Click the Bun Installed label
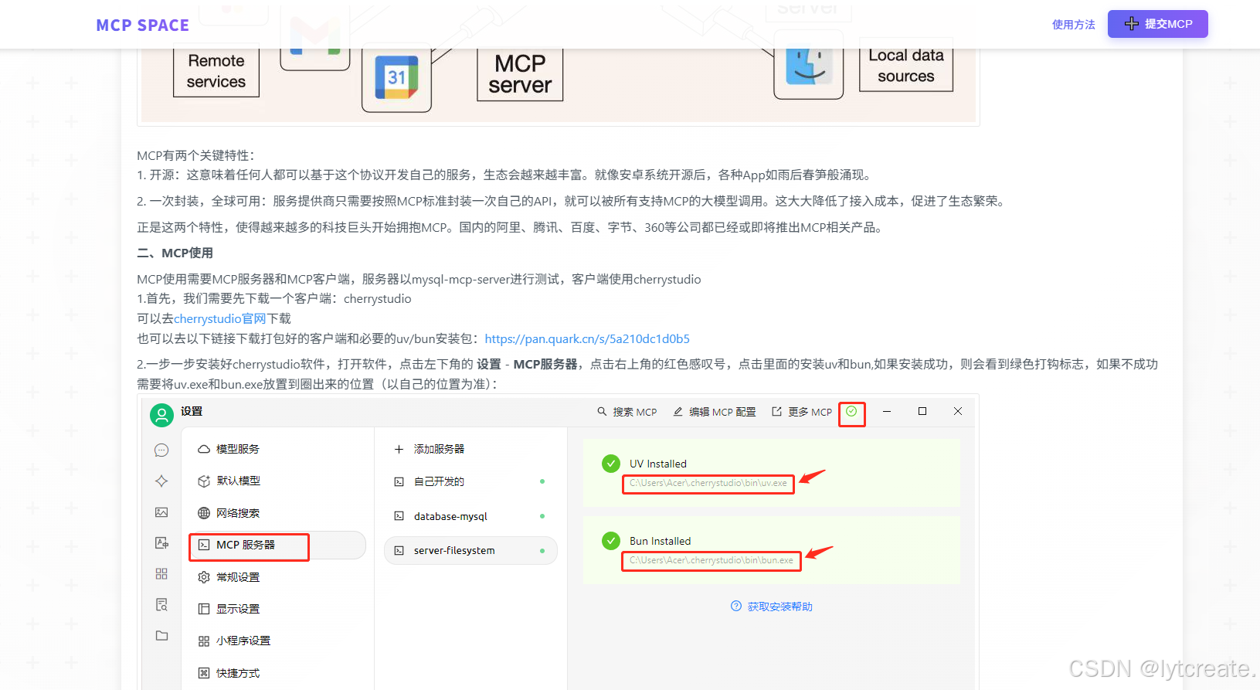This screenshot has width=1260, height=690. [x=661, y=541]
